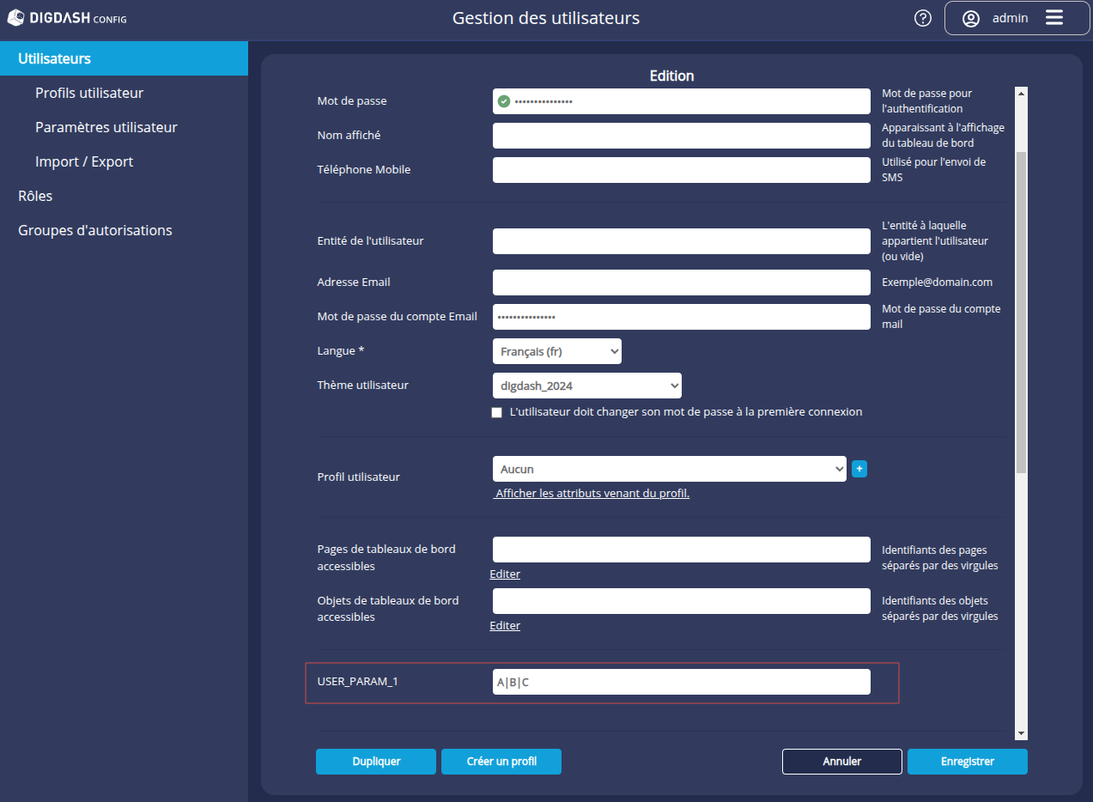Viewport: 1093px width, 802px height.
Task: Open the Rôles sidebar section
Action: click(35, 196)
